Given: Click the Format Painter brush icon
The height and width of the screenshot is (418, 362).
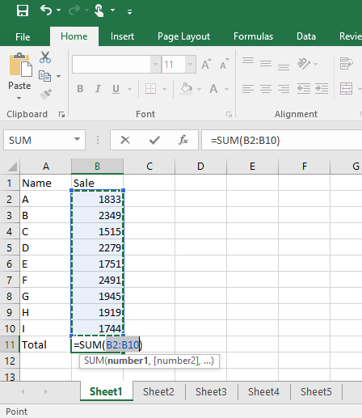Looking at the screenshot, I should click(45, 95).
